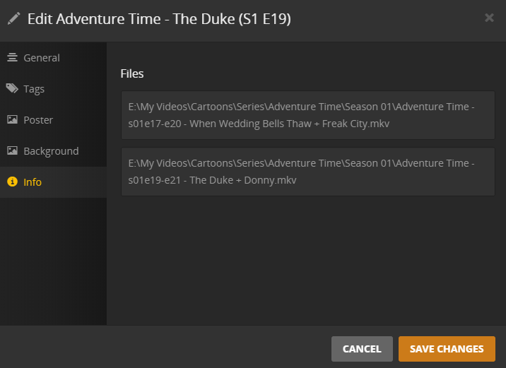Click the pencil edit icon in title
This screenshot has width=506, height=368.
coord(14,18)
